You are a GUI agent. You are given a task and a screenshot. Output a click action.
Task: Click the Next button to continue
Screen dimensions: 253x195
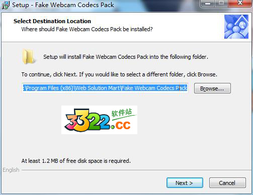point(185,183)
